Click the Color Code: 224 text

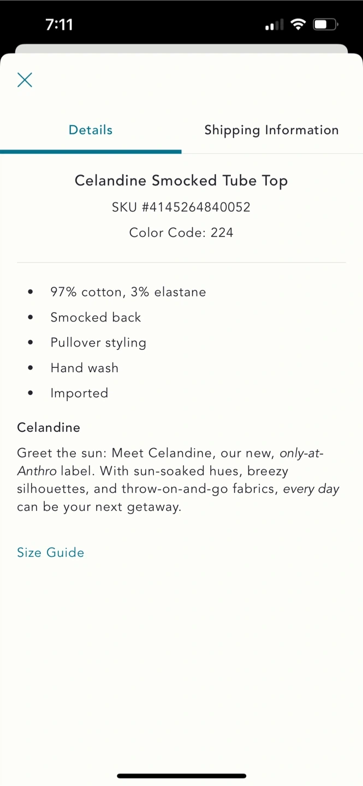(181, 233)
